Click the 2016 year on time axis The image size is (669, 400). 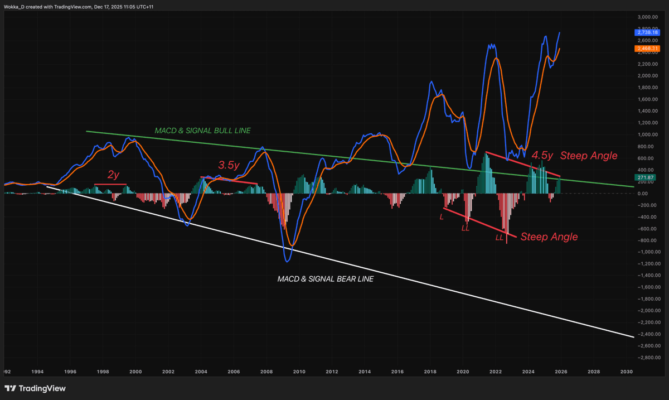tap(397, 371)
